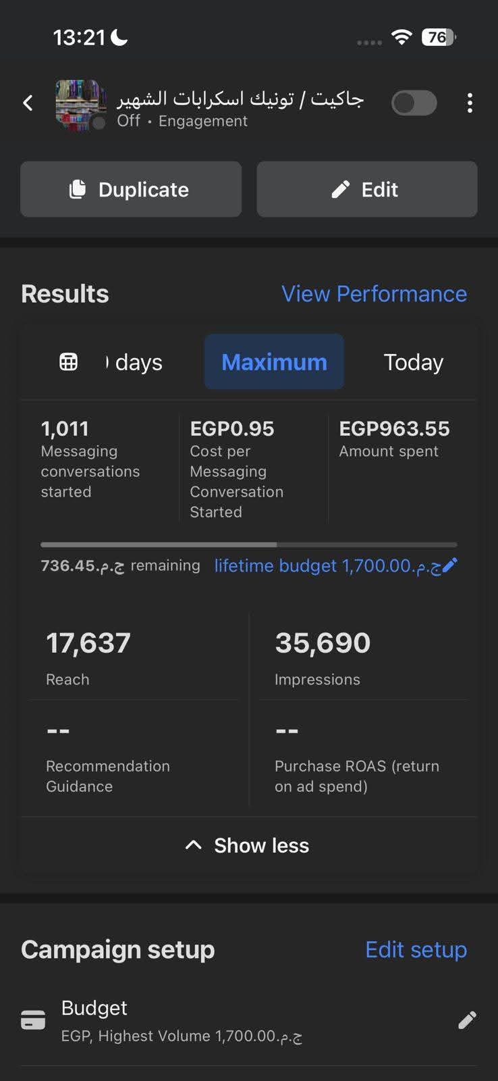Viewport: 498px width, 1081px height.
Task: Select the days range tab
Action: pos(135,362)
